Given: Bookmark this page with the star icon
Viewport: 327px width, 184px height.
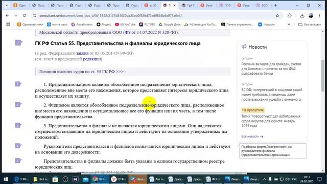Looking at the screenshot, I should (x=277, y=16).
